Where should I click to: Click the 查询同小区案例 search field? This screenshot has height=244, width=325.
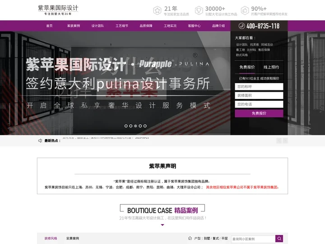(x=253, y=239)
